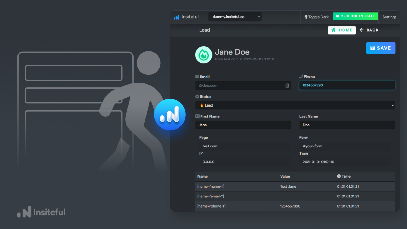The image size is (407, 229).
Task: Click the Insiteful logo in header
Action: point(186,17)
